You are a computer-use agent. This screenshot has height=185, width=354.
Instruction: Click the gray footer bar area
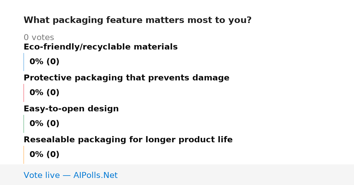click(x=177, y=175)
